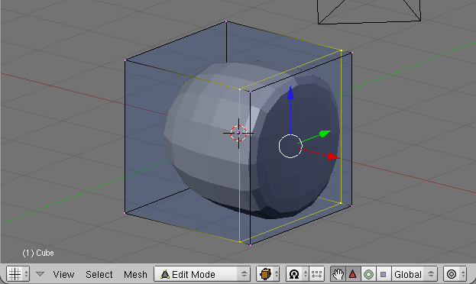476x284 pixels.
Task: Enable the scale manipulator blue square
Action: click(x=384, y=274)
